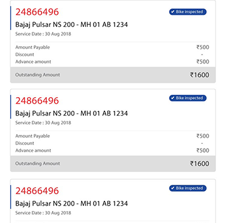
Task: Select the third card's Bike inspected badge
Action: 188,188
